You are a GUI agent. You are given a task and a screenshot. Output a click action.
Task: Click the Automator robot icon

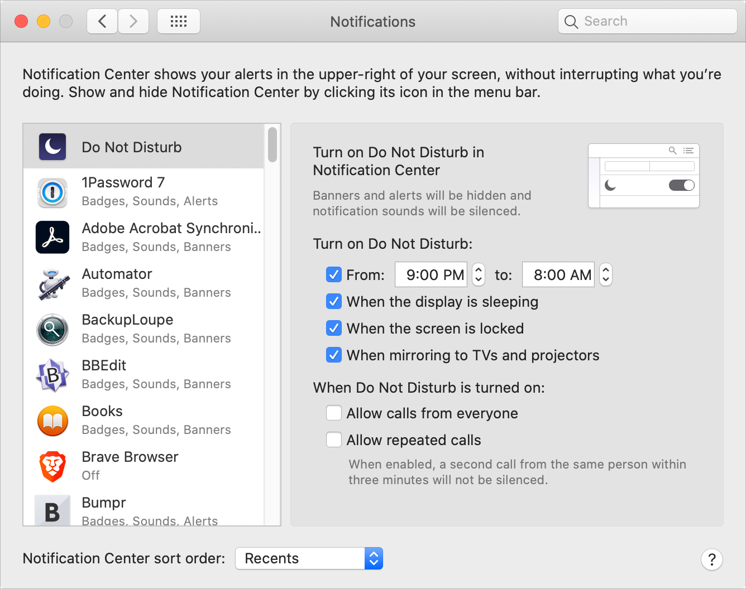[52, 284]
